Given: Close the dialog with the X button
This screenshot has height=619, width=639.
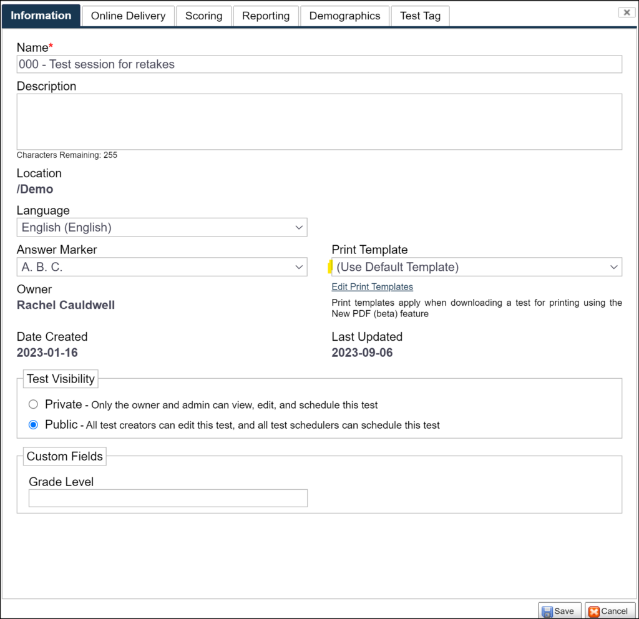Looking at the screenshot, I should tap(627, 12).
